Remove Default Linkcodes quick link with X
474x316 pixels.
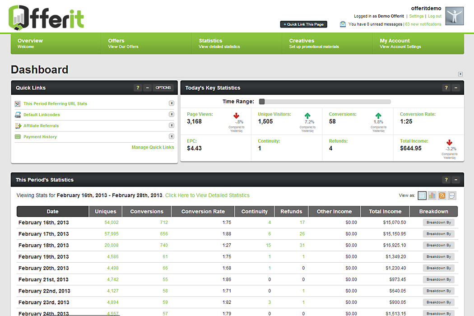tap(172, 115)
